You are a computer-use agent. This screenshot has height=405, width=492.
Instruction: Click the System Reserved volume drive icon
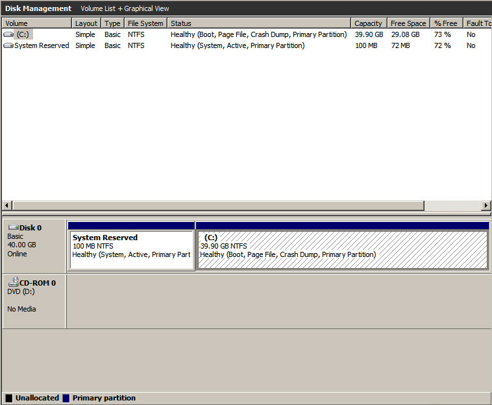(x=8, y=45)
